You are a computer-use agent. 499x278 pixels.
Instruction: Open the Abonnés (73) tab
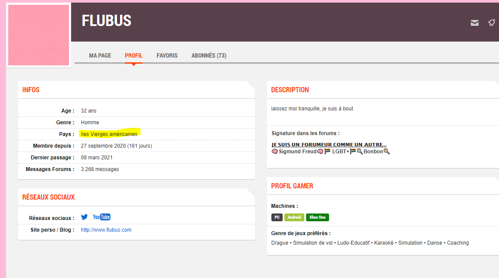pos(209,55)
